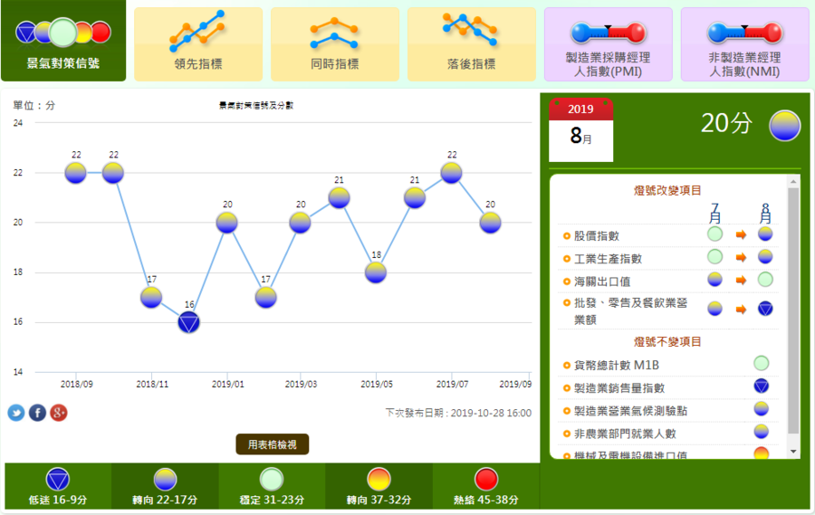Viewport: 815px width, 515px height.
Task: Share chart via Twitter icon
Action: point(16,413)
